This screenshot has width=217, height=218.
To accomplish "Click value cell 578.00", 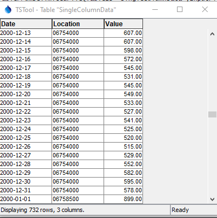I will pyautogui.click(x=123, y=190).
